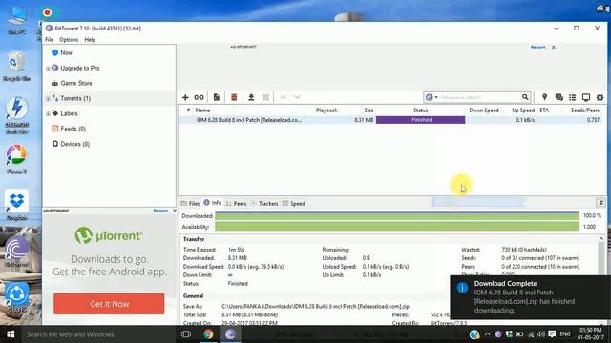Stop torrent square icon
611x343 pixels.
[x=265, y=97]
